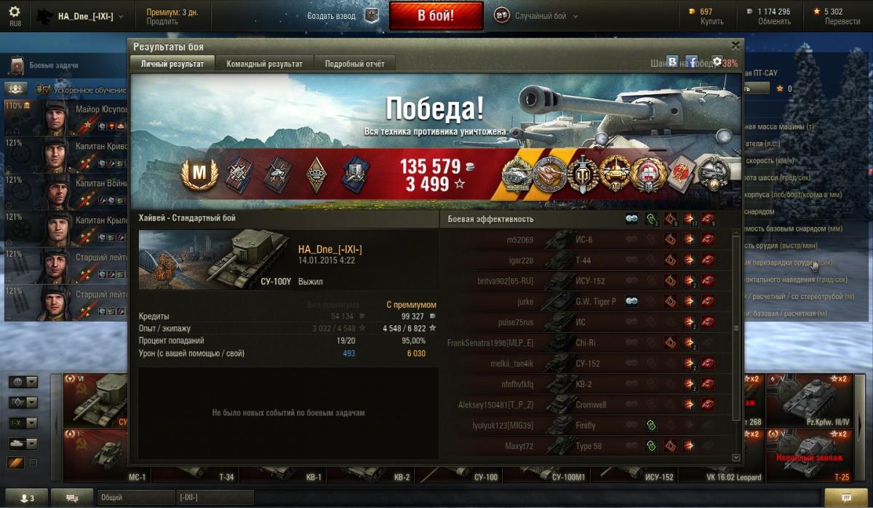Switch to the Командный результат tab
The height and width of the screenshot is (508, 873).
tap(265, 64)
